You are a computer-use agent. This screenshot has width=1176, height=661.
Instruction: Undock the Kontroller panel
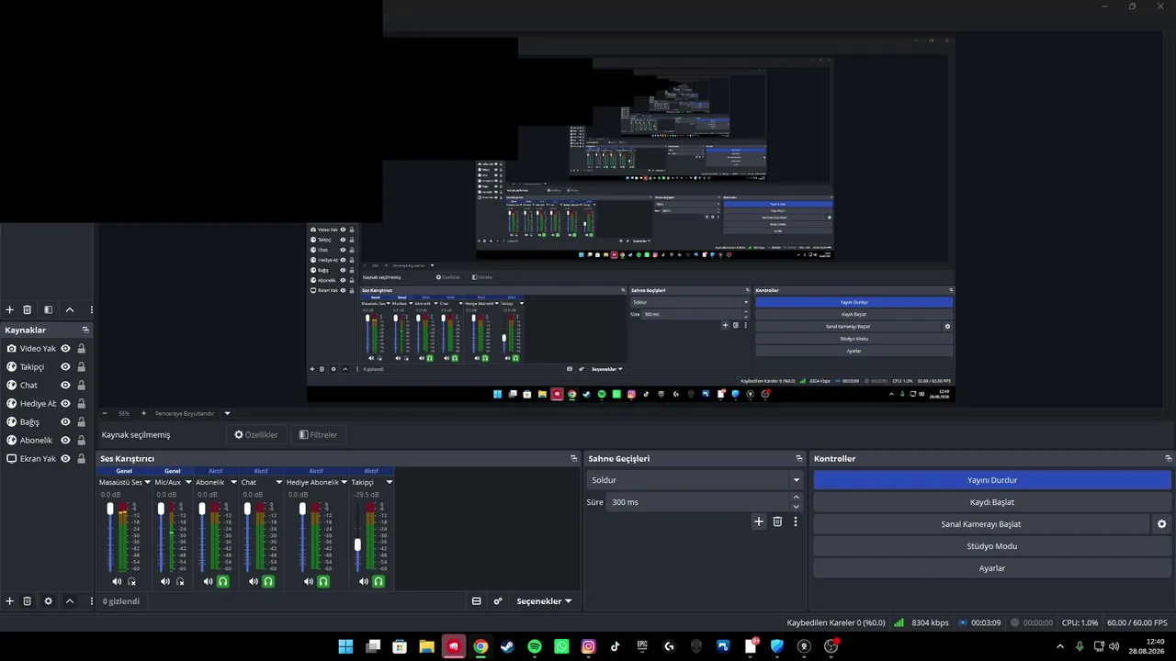[x=1169, y=458]
